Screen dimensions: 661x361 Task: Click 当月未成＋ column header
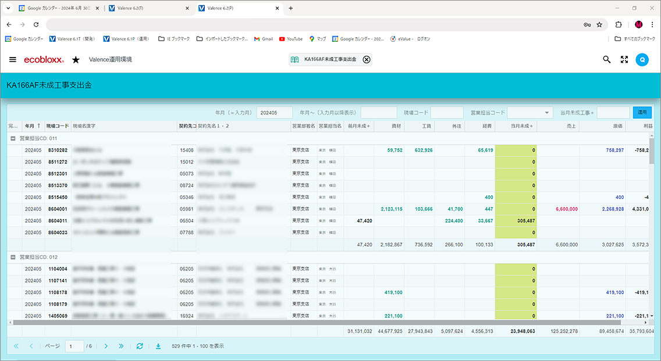click(516, 126)
